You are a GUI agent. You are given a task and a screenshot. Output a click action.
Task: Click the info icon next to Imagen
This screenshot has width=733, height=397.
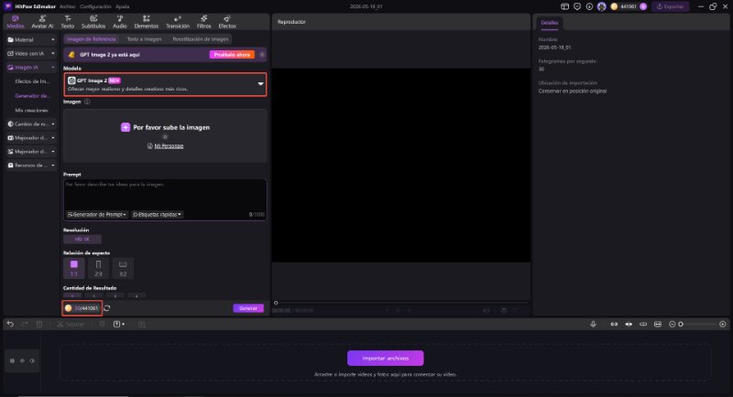click(x=87, y=102)
